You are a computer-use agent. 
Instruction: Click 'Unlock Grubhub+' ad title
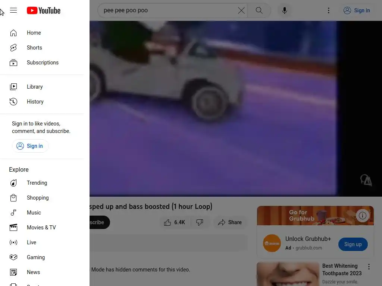pos(308,239)
